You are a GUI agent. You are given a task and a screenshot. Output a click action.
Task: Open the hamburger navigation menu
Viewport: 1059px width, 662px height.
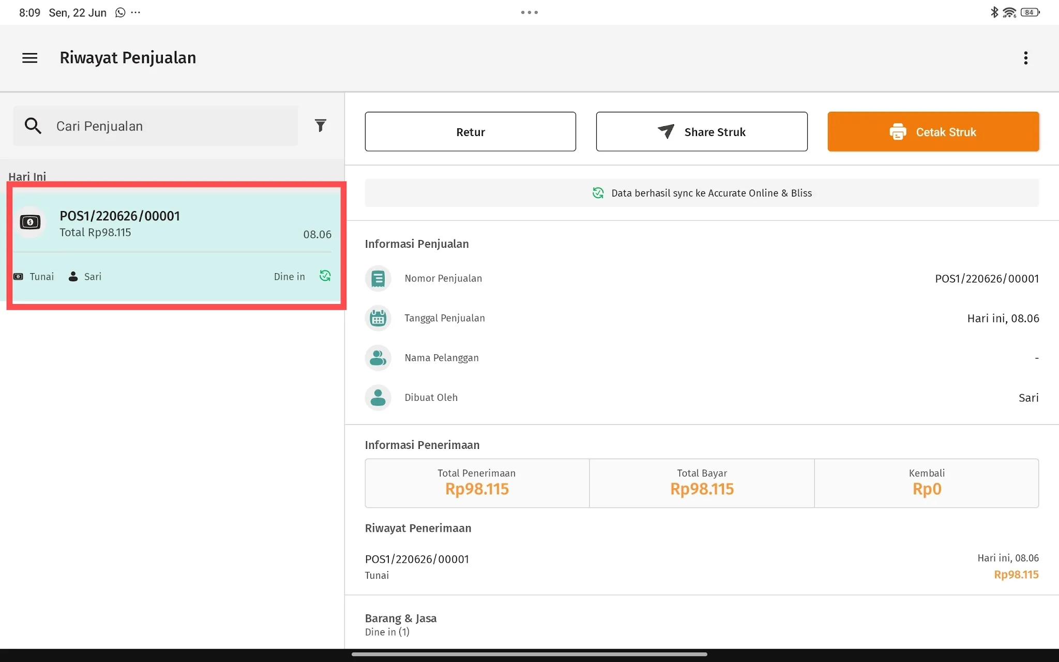click(30, 58)
